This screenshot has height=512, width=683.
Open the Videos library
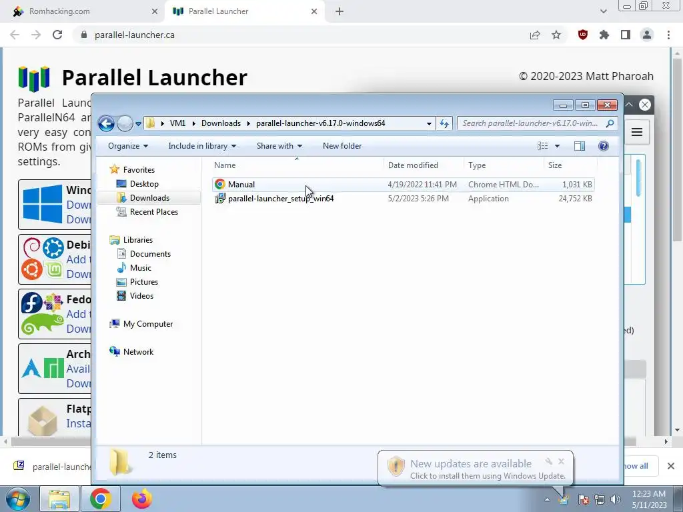pyautogui.click(x=141, y=295)
